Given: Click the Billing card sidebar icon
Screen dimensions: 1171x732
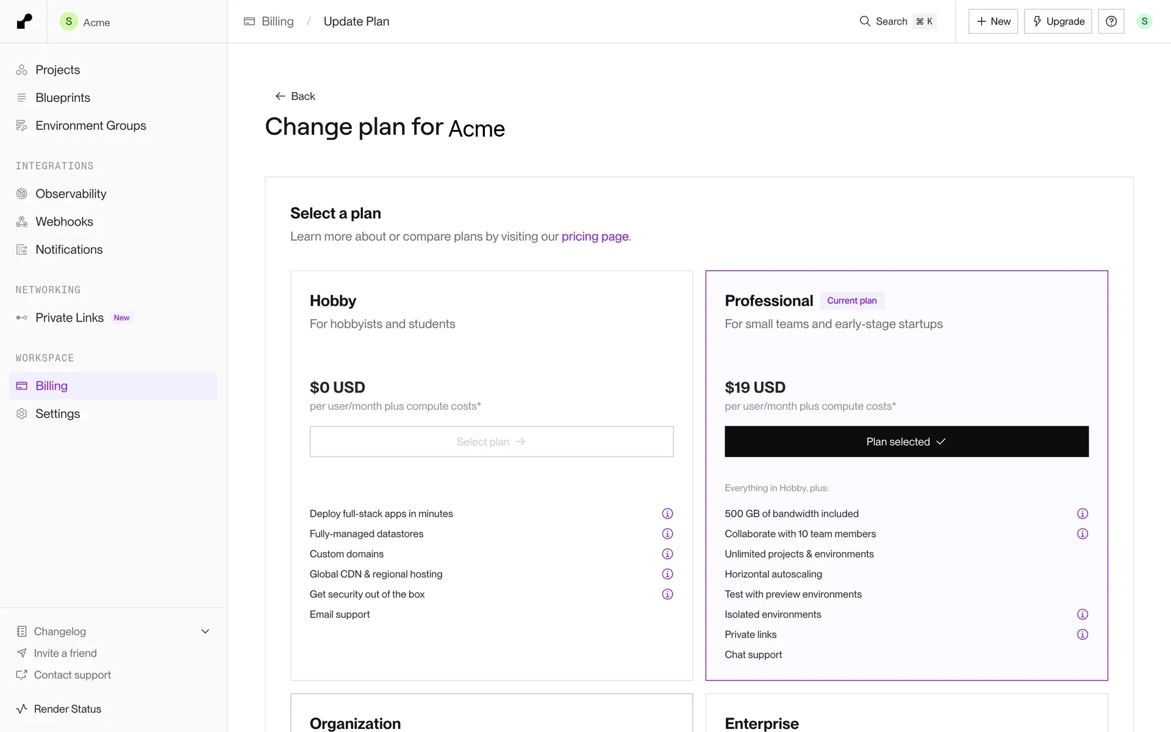Looking at the screenshot, I should 22,386.
